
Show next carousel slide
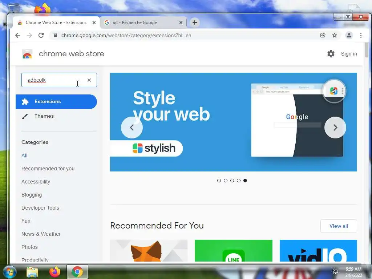tap(335, 128)
